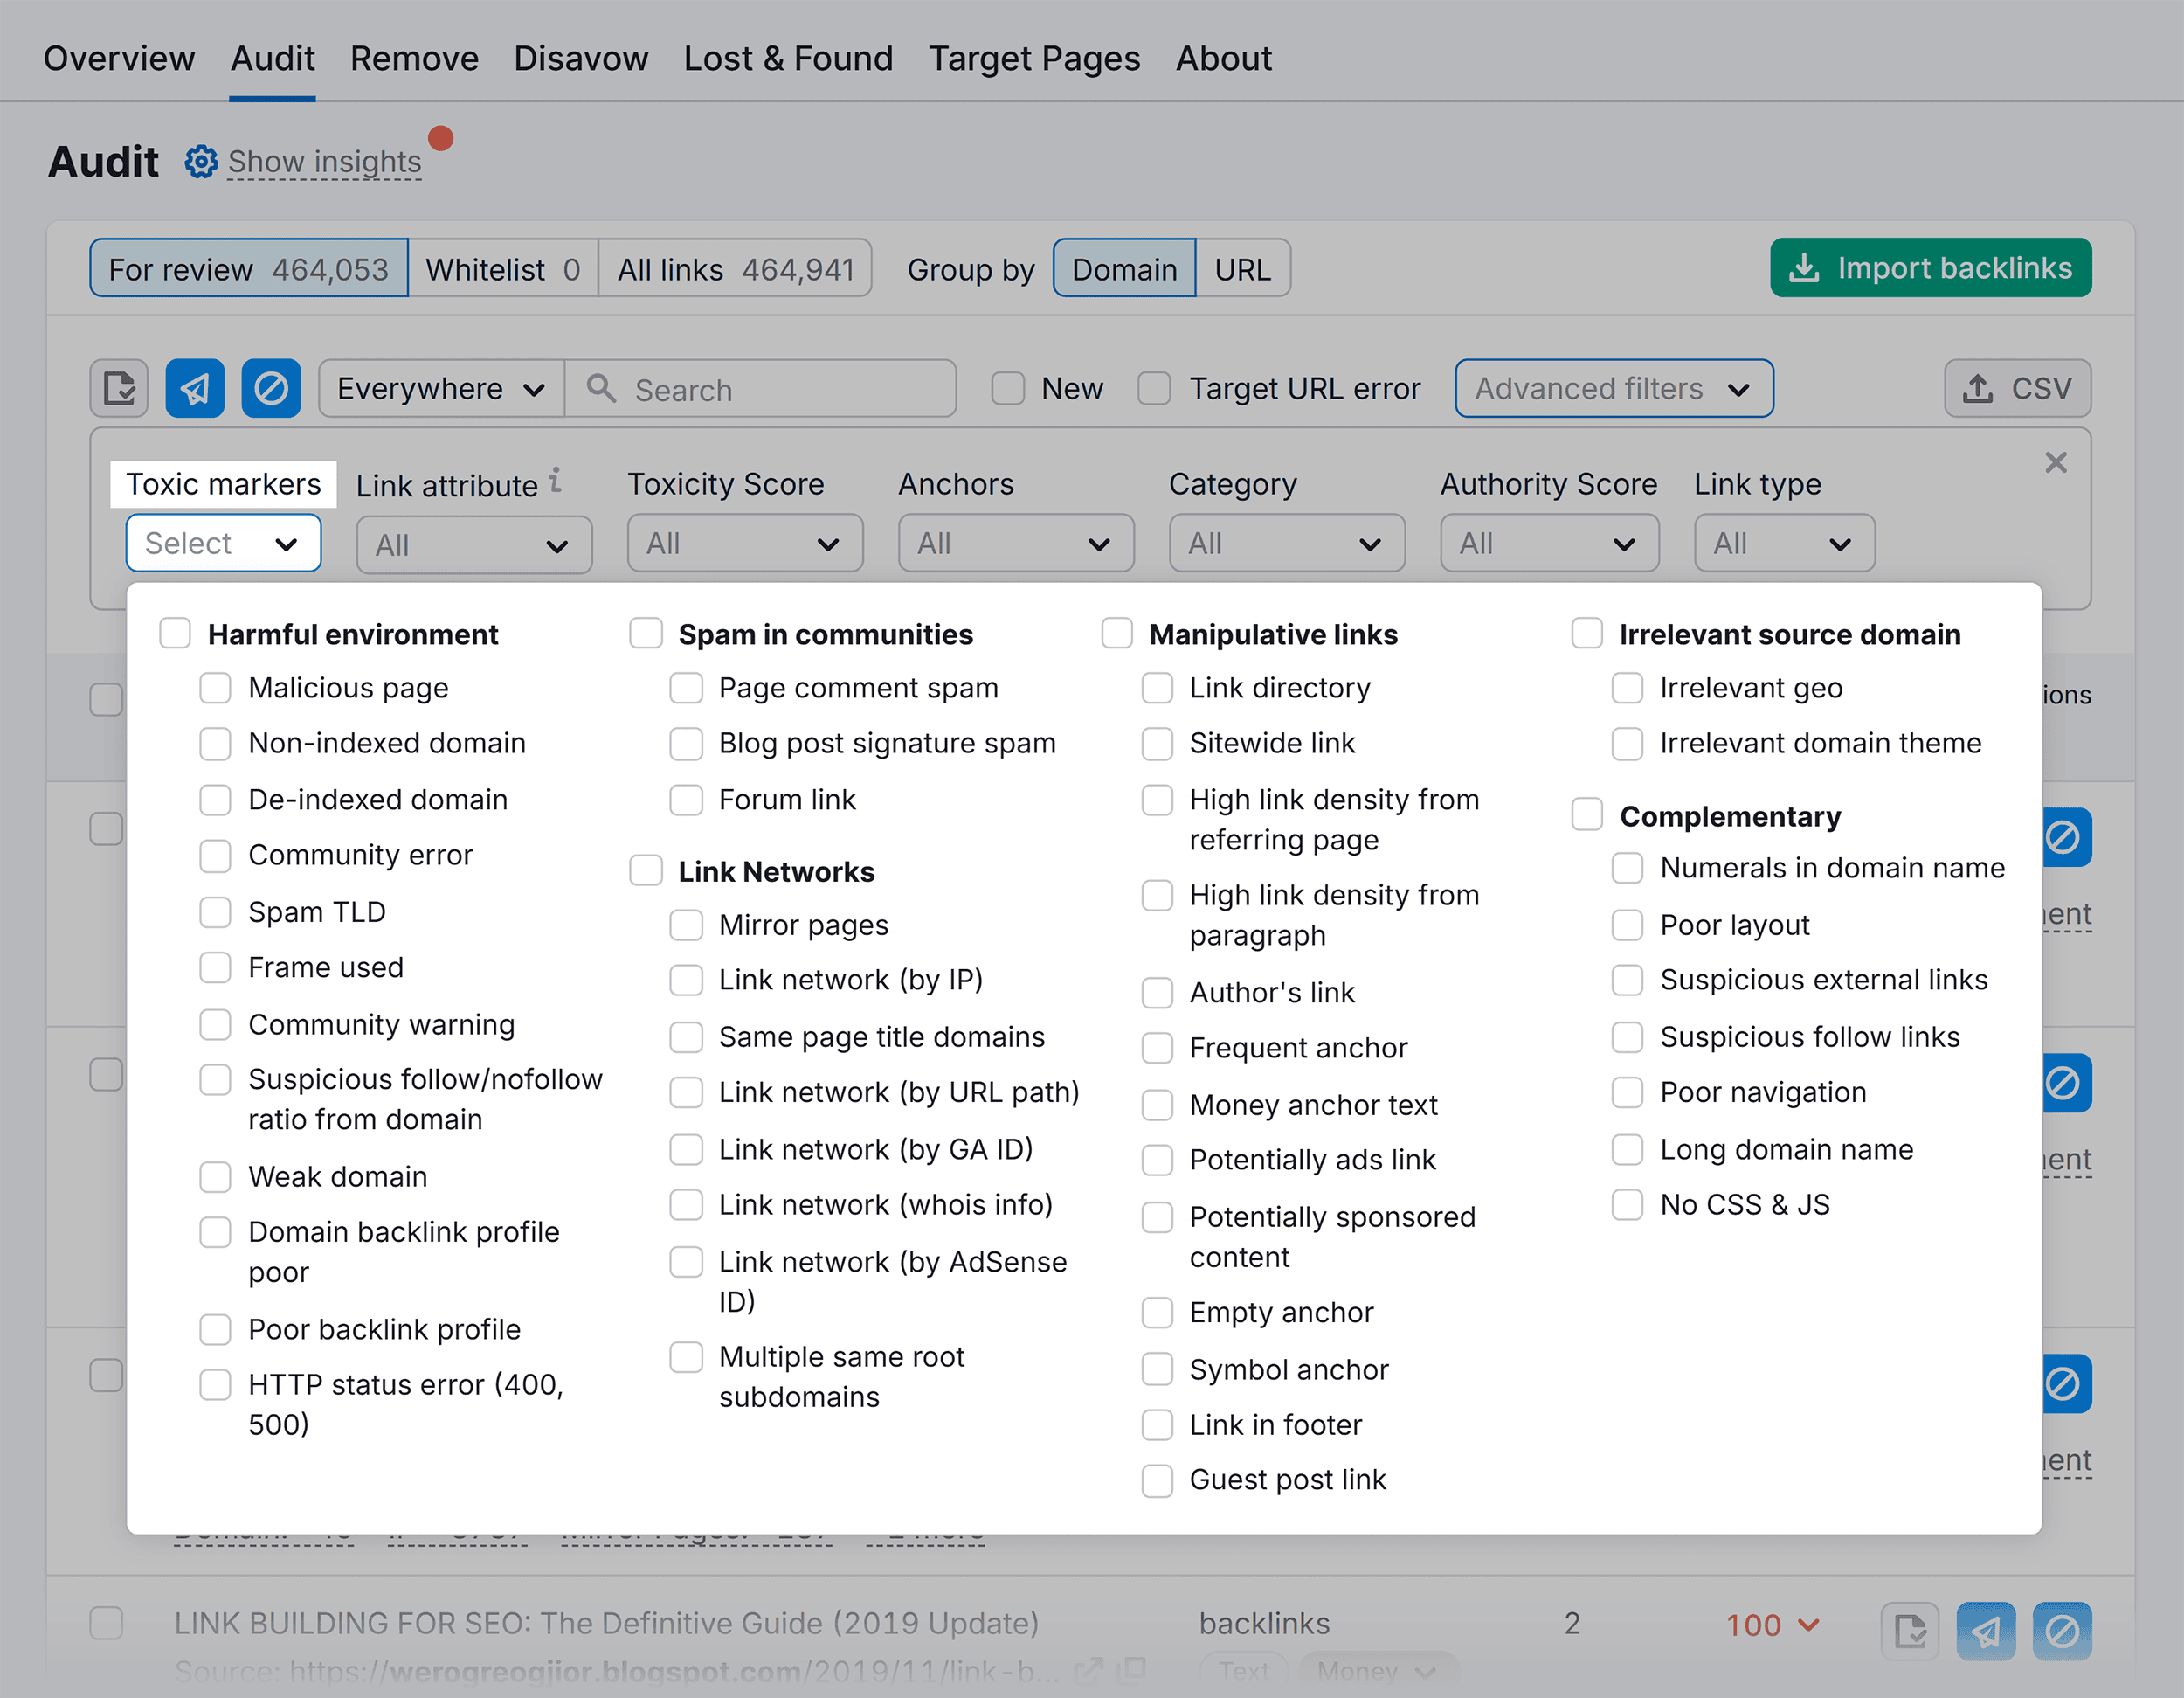This screenshot has width=2184, height=1698.
Task: Select For review 464,053 filter tab
Action: (x=249, y=268)
